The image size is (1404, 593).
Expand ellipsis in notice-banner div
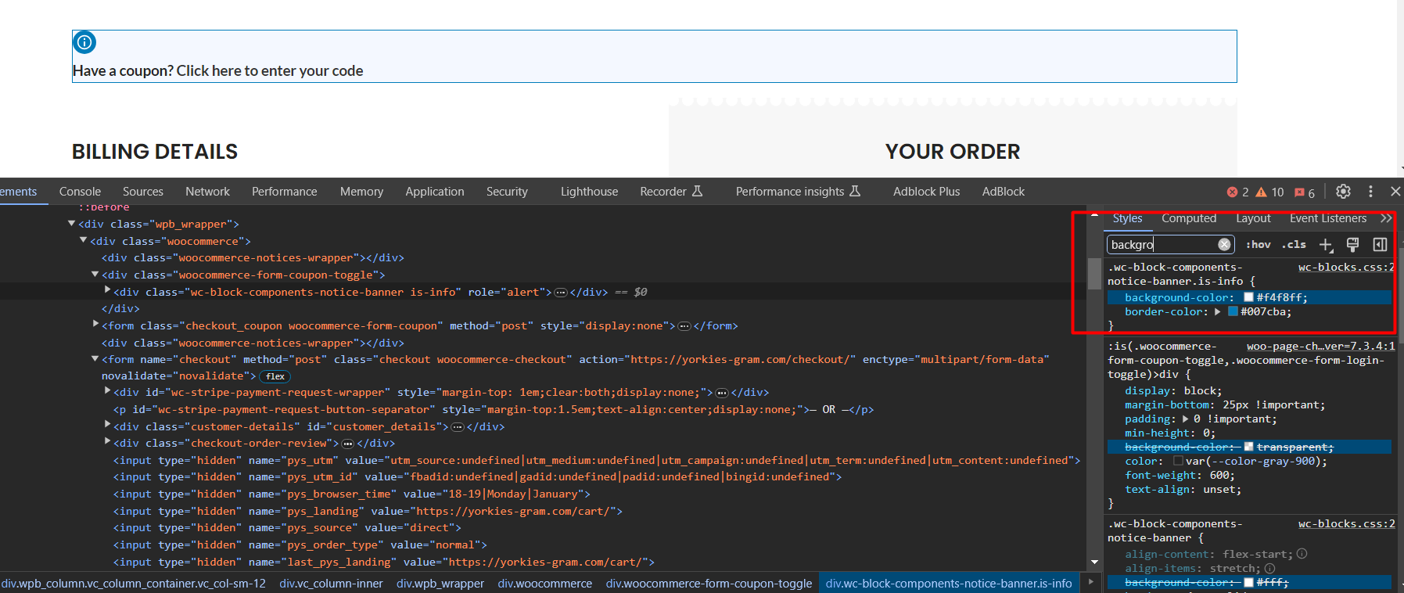pos(560,293)
